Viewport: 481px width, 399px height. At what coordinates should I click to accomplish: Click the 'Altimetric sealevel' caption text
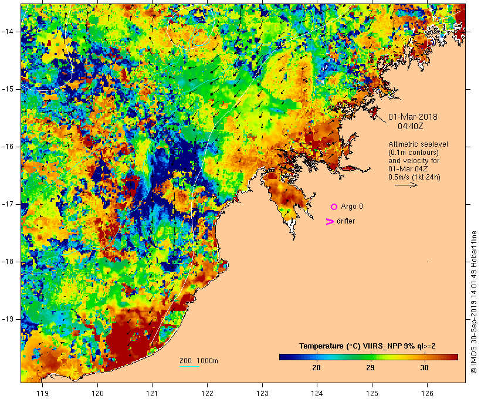coord(418,144)
